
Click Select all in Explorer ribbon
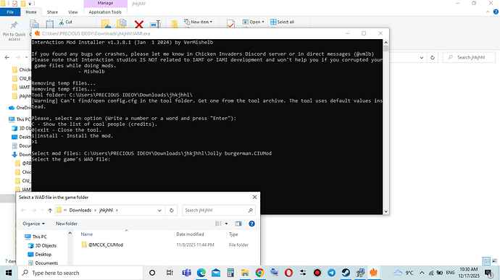click(282, 22)
